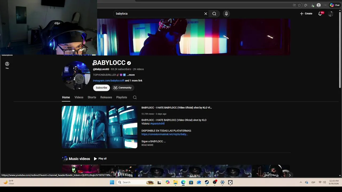Open the first music video thumbnail in row

point(81,171)
